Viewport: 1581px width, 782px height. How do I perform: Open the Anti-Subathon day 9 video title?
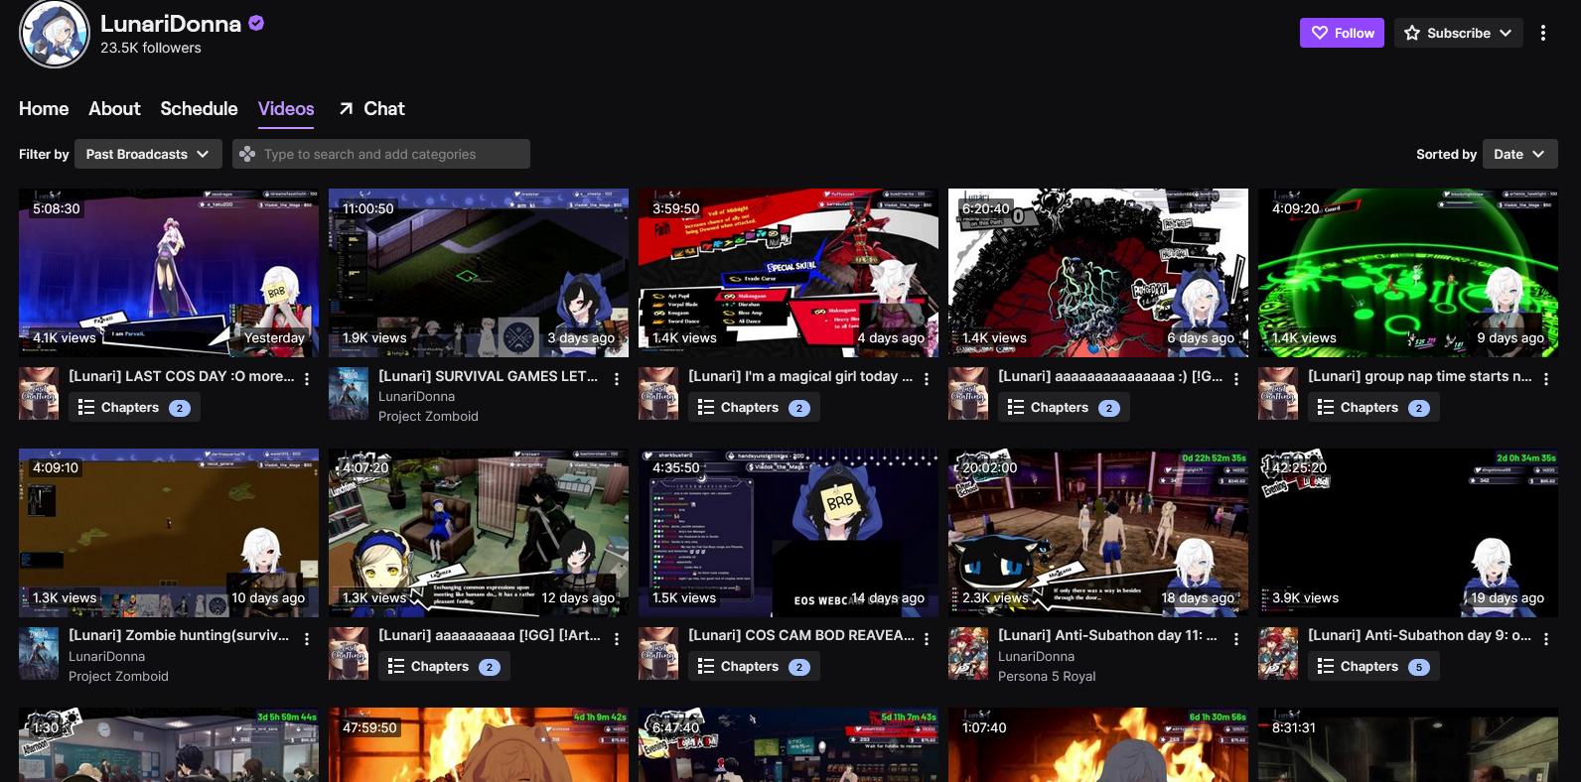[x=1420, y=635]
